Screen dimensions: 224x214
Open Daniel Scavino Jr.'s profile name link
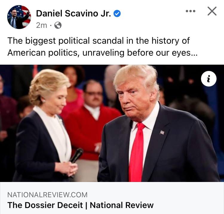(73, 13)
